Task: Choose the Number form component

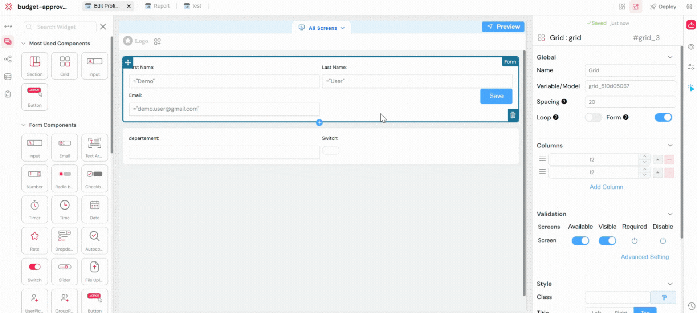Action: click(x=34, y=178)
